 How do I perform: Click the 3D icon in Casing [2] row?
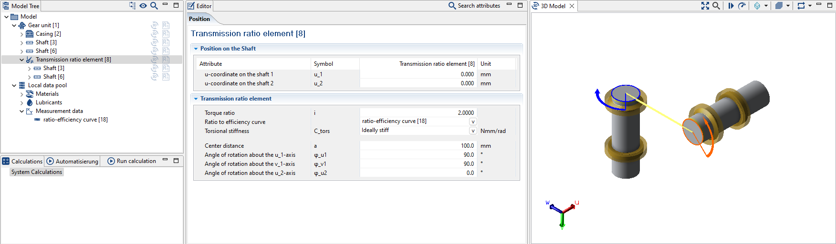point(155,34)
